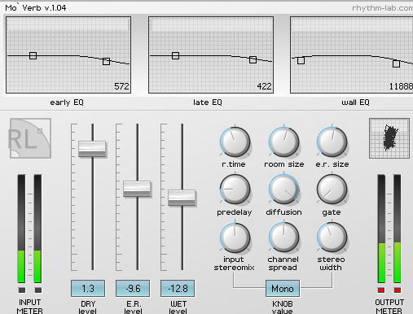Click the channel spread knob

point(284,238)
